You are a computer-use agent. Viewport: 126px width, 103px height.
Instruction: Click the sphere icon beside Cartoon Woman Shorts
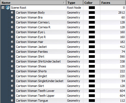tap(12, 71)
